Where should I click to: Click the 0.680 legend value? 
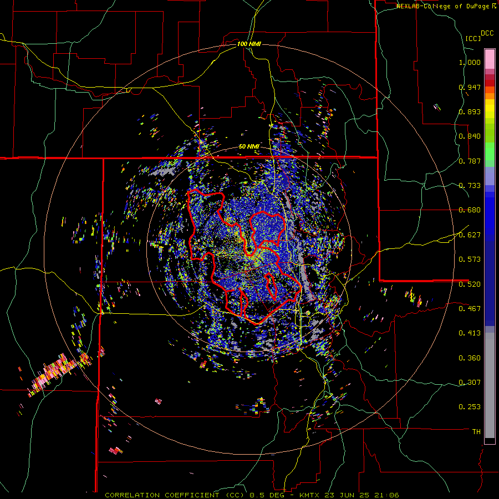tap(470, 210)
